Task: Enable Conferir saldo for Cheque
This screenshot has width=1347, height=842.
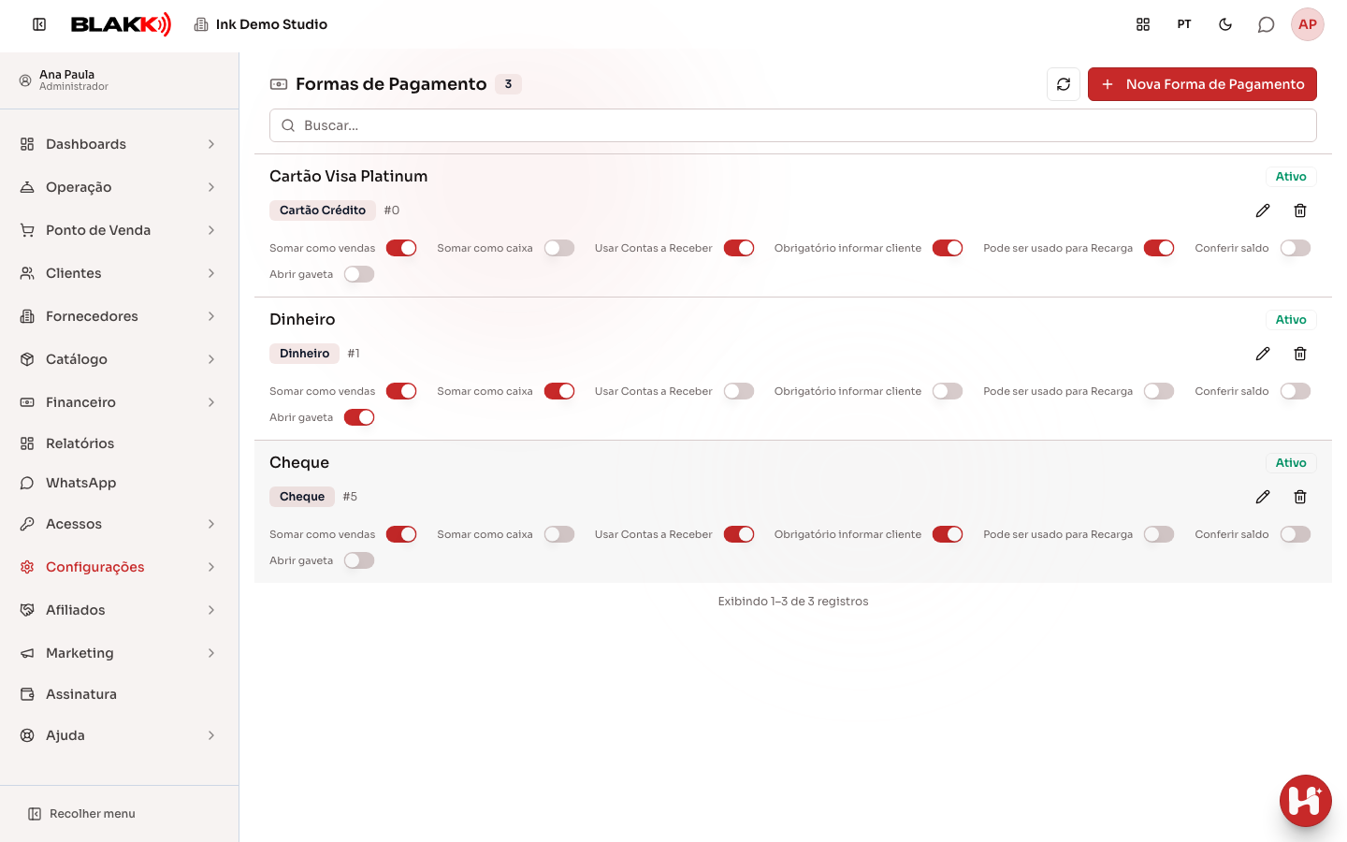Action: tap(1296, 534)
